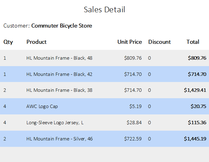Click the $115.36 total value

coord(197,123)
